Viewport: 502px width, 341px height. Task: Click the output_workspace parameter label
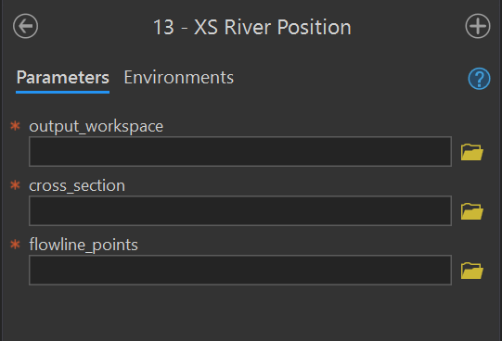click(x=97, y=127)
